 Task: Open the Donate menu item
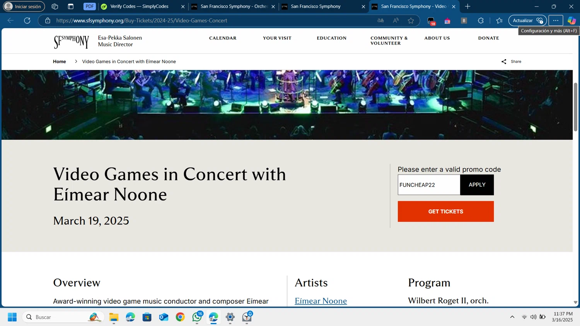[x=488, y=38]
